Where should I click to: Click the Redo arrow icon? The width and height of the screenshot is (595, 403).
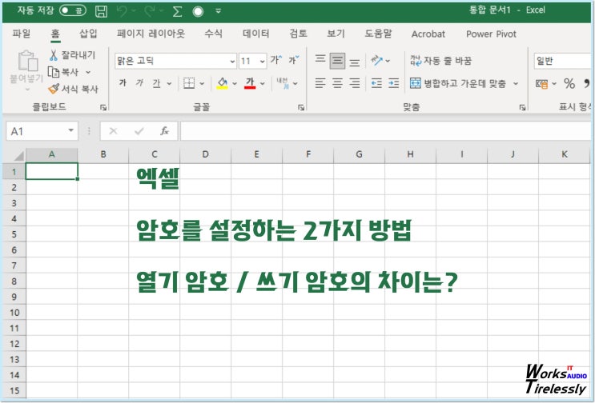click(150, 11)
